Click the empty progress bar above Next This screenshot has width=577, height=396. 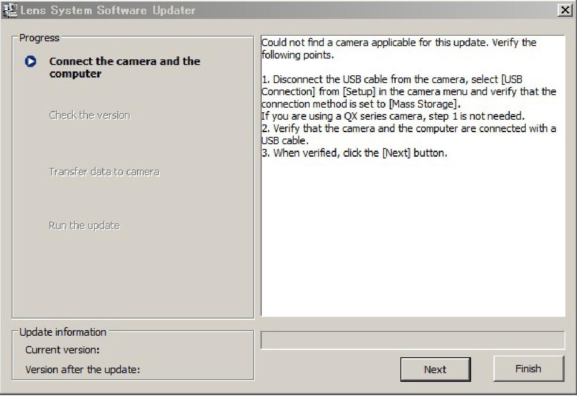click(413, 340)
